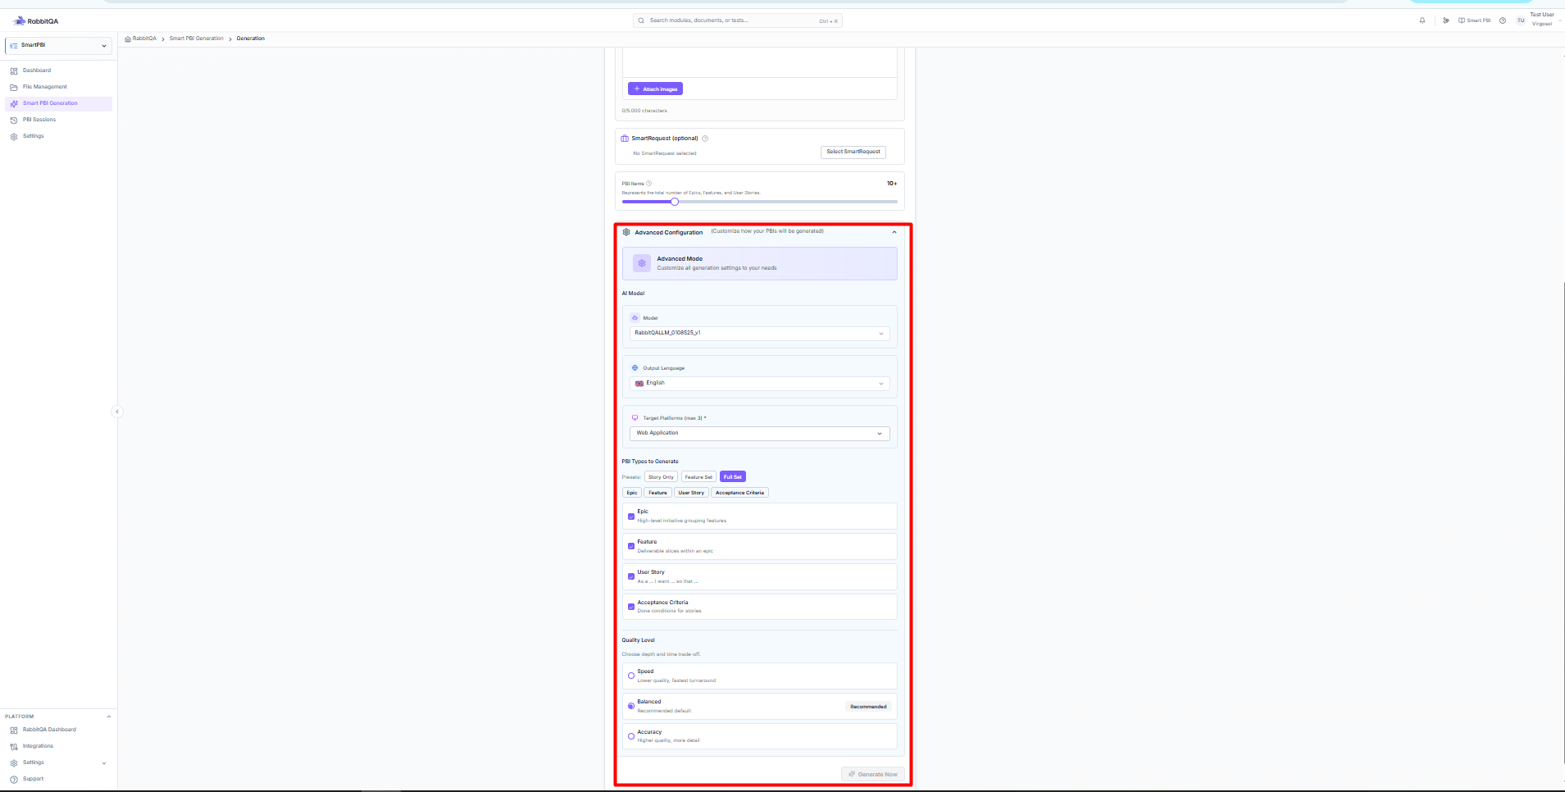Select the Story Only preset
The image size is (1565, 792).
(x=661, y=477)
